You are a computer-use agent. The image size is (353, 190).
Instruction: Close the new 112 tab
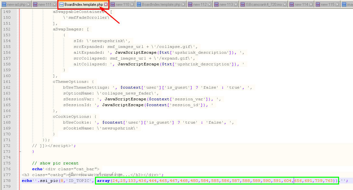point(210,5)
